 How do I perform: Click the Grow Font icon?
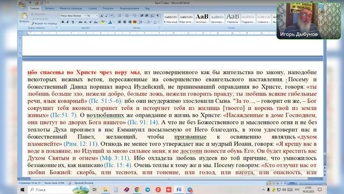[102, 16]
